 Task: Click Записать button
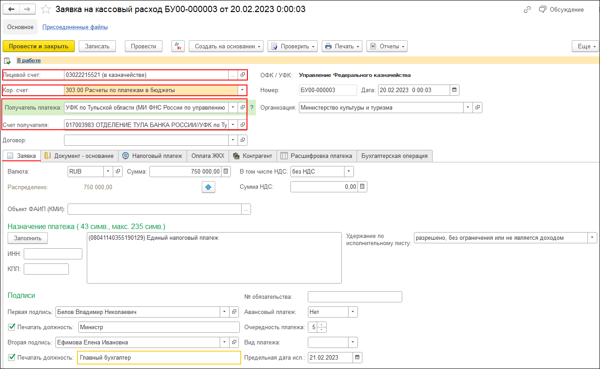[x=97, y=46]
